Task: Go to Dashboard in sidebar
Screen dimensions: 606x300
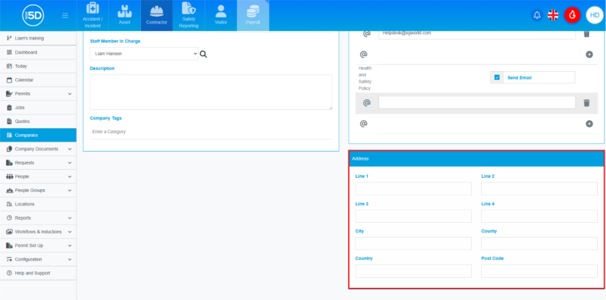Action: click(x=26, y=52)
